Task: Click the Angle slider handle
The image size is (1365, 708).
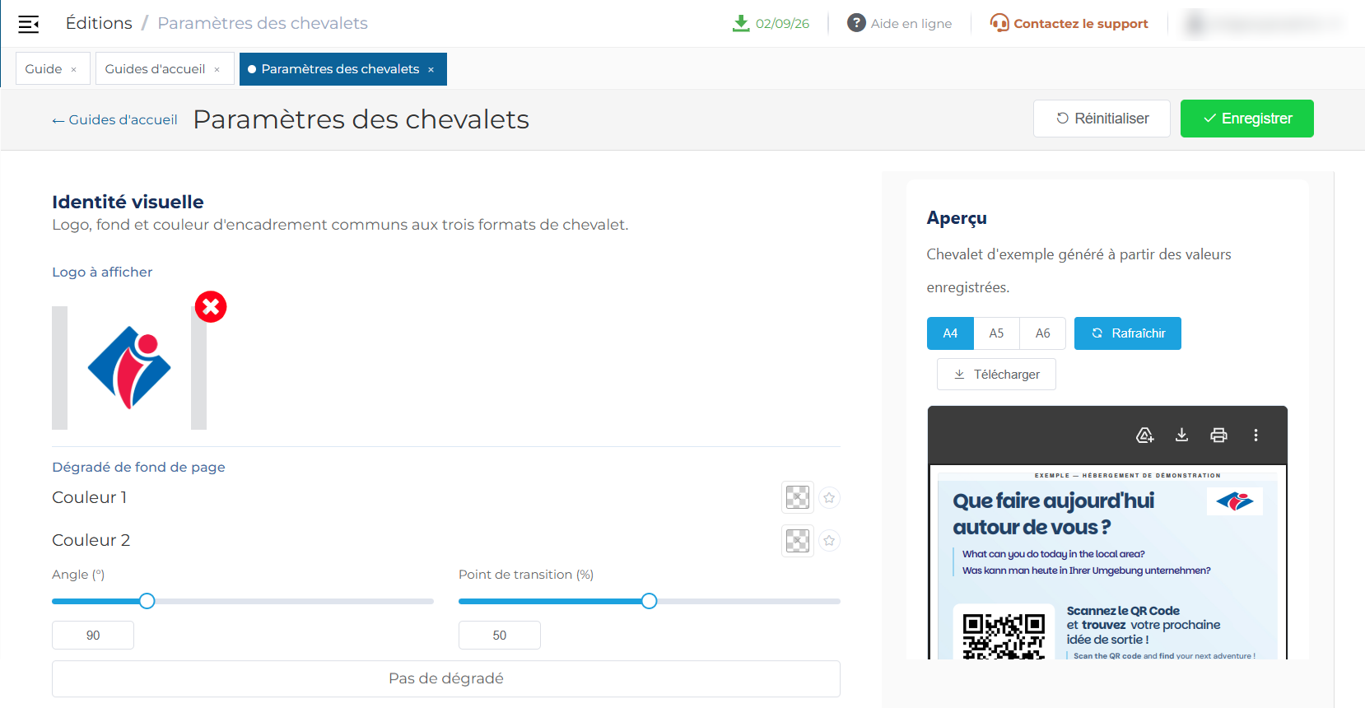Action: click(x=147, y=601)
